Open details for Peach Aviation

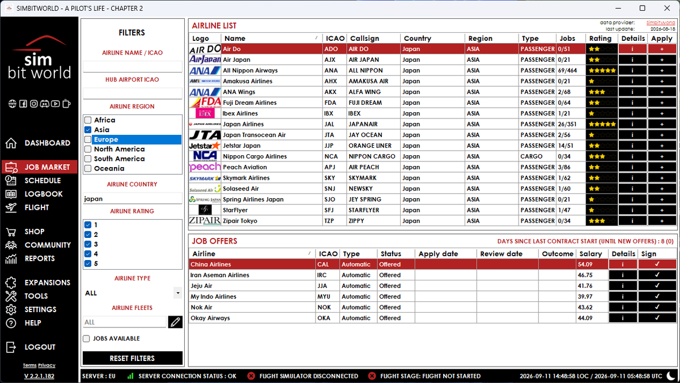pyautogui.click(x=632, y=167)
